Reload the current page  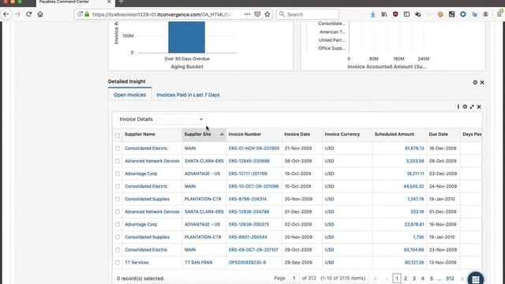pyautogui.click(x=28, y=14)
